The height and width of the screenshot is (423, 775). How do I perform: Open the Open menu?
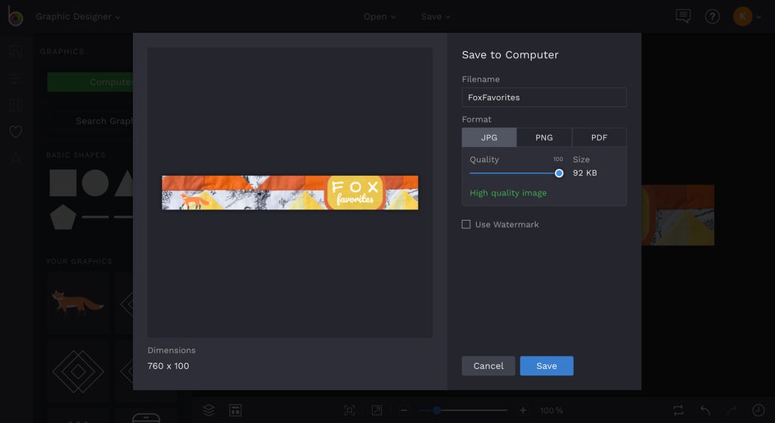click(x=379, y=16)
